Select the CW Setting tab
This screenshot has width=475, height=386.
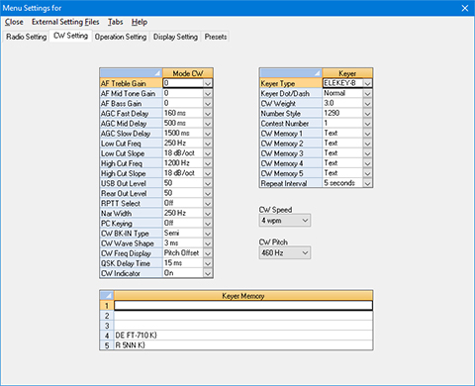pyautogui.click(x=71, y=36)
